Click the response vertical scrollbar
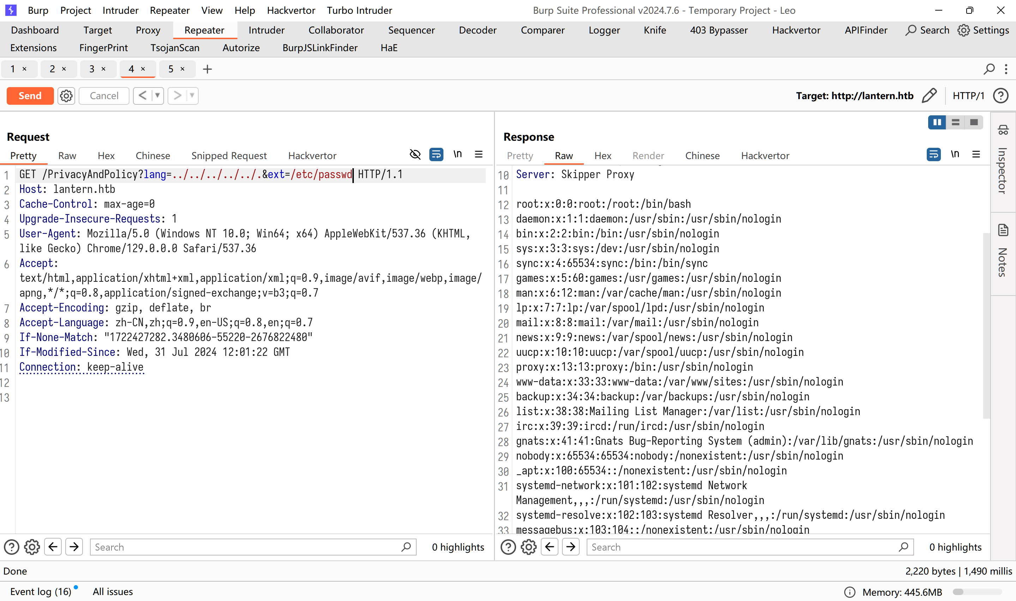 (x=986, y=326)
